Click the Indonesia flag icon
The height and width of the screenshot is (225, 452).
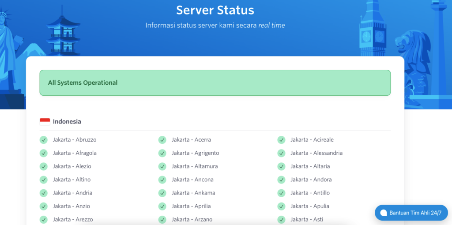tap(45, 122)
